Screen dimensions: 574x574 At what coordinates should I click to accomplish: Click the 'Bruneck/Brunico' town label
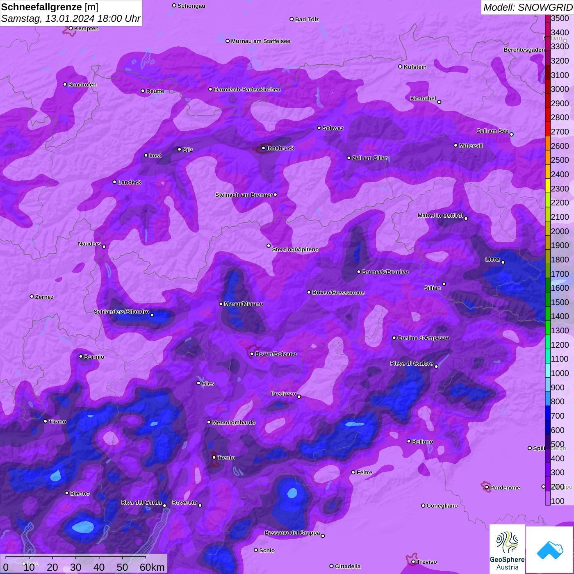tap(385, 272)
